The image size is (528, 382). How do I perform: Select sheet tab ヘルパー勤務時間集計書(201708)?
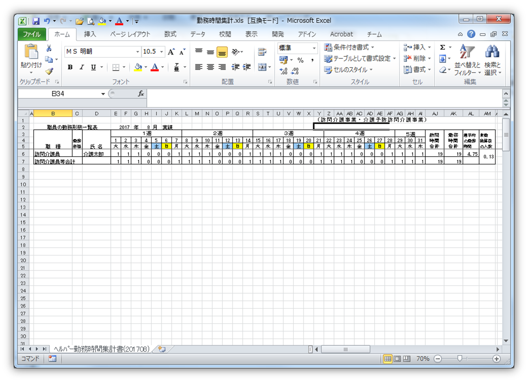[102, 349]
